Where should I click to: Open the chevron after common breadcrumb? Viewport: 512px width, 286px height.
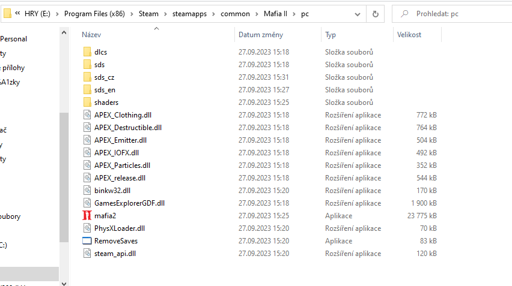[x=257, y=14]
